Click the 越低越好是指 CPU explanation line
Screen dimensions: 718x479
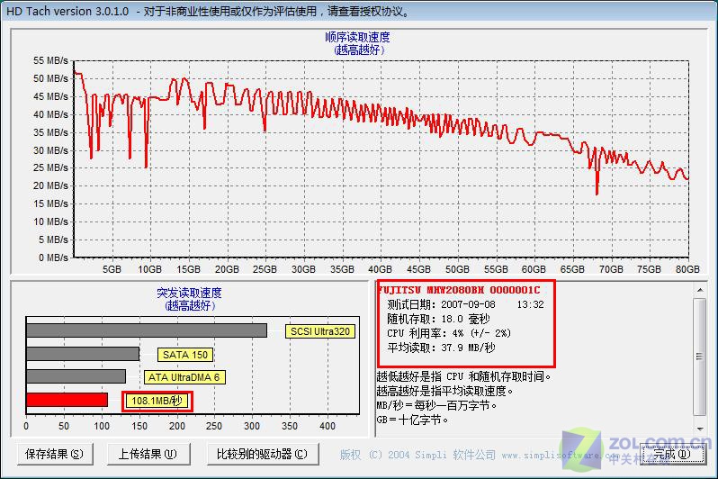click(464, 376)
